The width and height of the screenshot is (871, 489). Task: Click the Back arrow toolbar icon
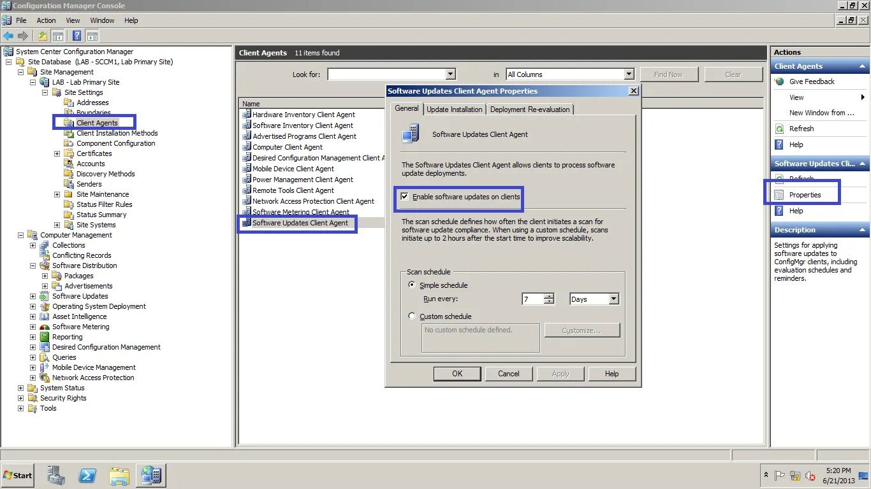click(8, 36)
